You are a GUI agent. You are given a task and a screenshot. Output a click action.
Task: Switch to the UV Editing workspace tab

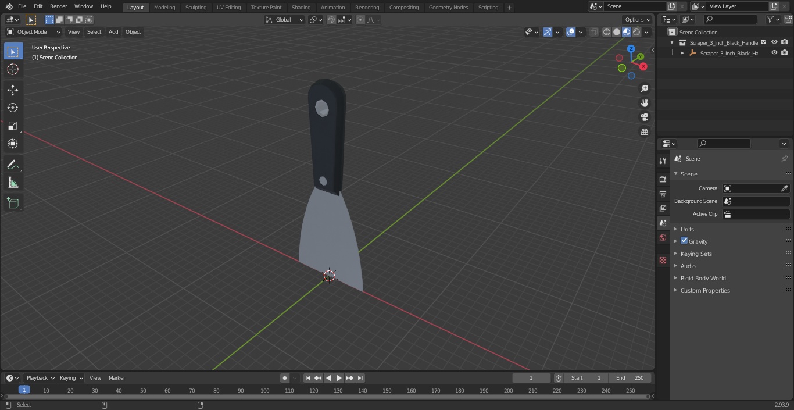pyautogui.click(x=228, y=8)
